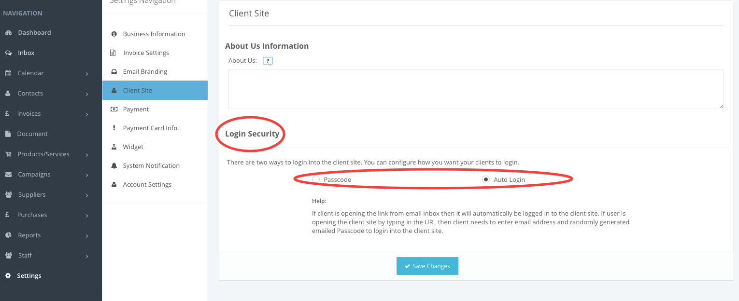Expand the Contacts submenu chevron
Viewport: 739px width, 301px height.
(87, 94)
